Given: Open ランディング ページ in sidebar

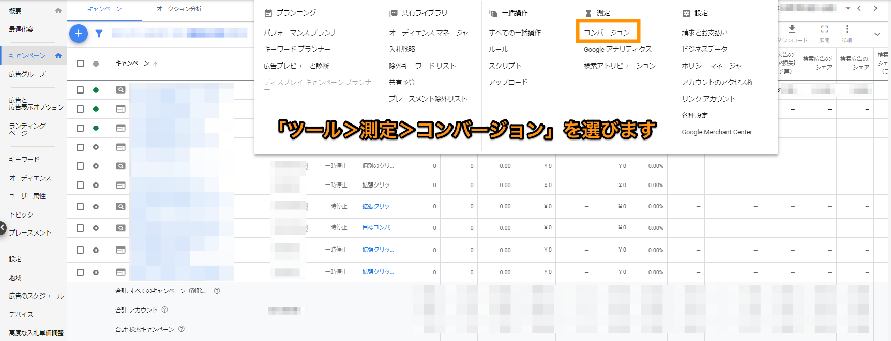Looking at the screenshot, I should 27,129.
